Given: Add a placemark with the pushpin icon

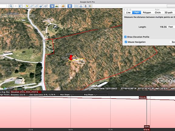Looking at the screenshot, I should [x=27, y=6].
